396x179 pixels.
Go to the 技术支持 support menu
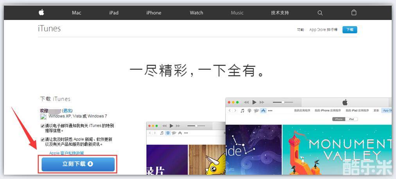[x=280, y=13]
